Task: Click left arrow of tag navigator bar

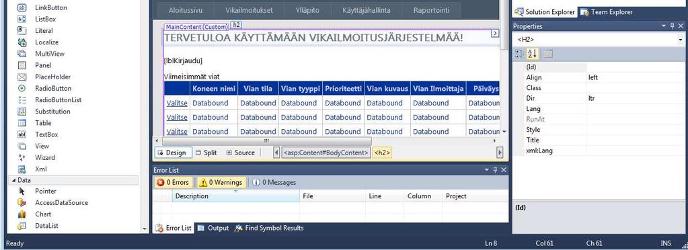Action: [276, 153]
